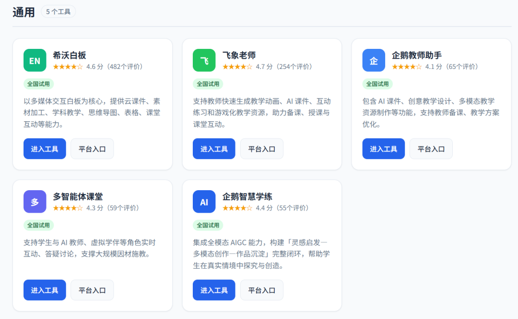The image size is (518, 319).
Task: Open 平台入口 for 飞象老师
Action: click(x=262, y=149)
